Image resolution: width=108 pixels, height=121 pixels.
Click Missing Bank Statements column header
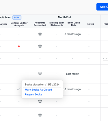[x=57, y=24]
